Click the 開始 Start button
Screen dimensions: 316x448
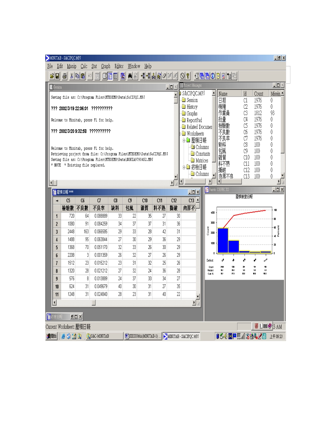(x=52, y=336)
